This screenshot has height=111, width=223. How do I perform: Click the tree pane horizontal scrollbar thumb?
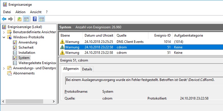pyautogui.click(x=25, y=102)
